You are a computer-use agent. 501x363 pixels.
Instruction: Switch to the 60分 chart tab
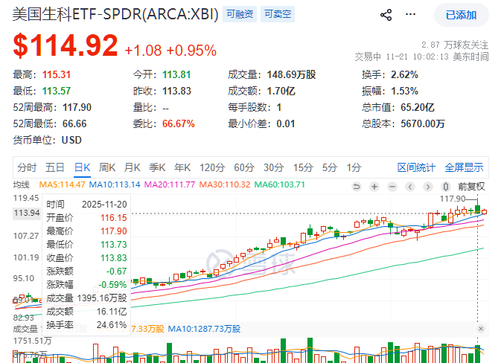[244, 167]
